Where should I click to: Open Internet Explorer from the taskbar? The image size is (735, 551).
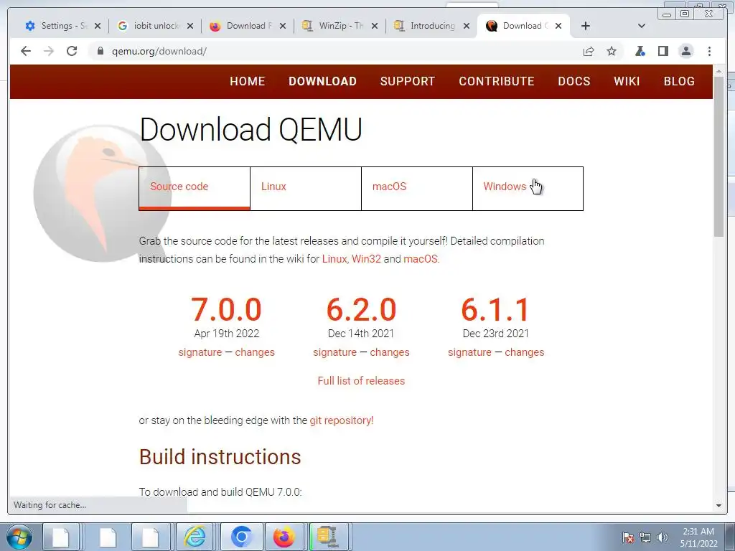pos(195,537)
